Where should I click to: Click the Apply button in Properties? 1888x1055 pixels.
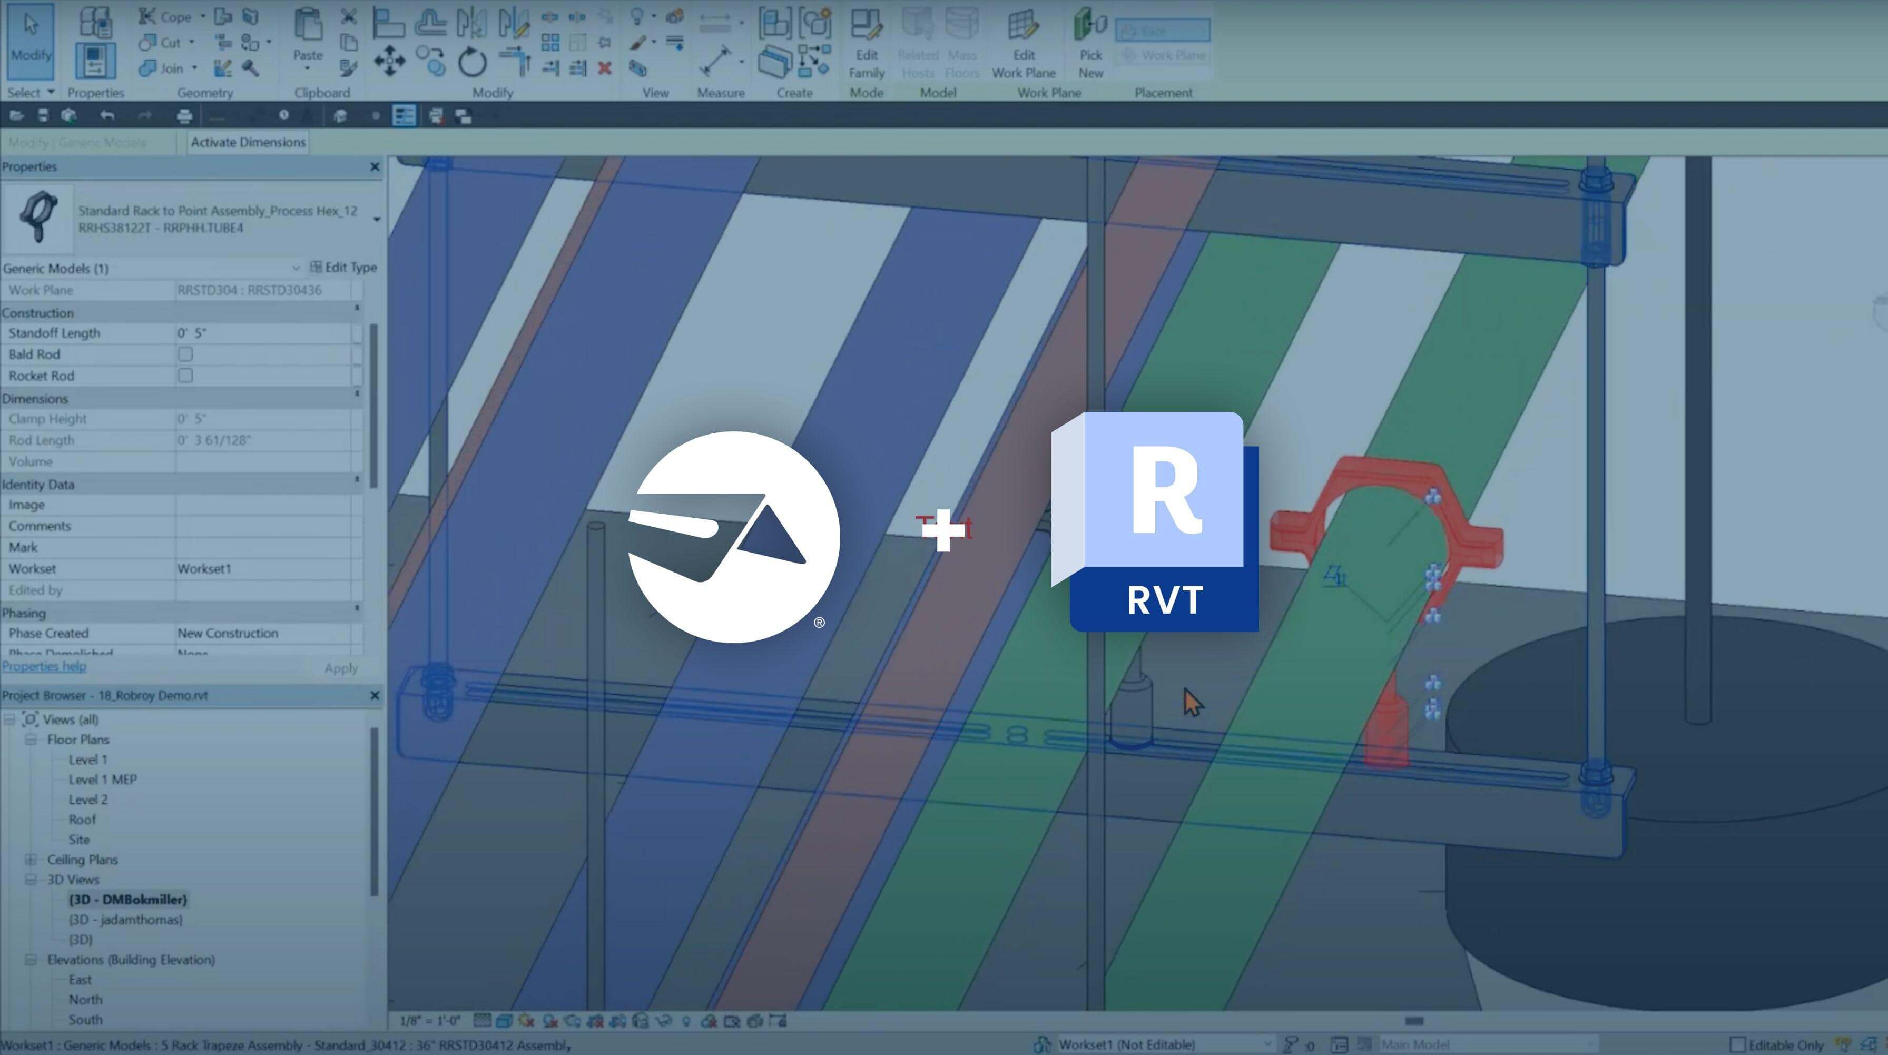tap(341, 668)
